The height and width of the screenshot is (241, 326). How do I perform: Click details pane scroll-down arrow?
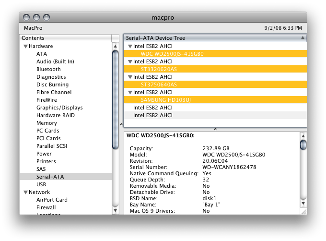click(x=303, y=204)
